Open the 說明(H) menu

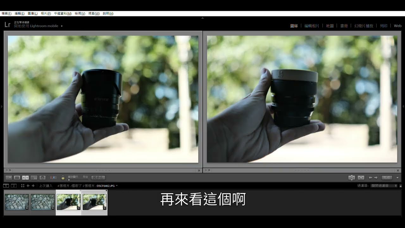[108, 14]
